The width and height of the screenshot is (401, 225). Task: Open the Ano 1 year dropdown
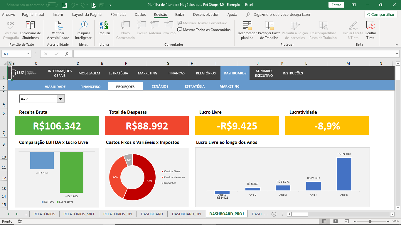point(61,99)
